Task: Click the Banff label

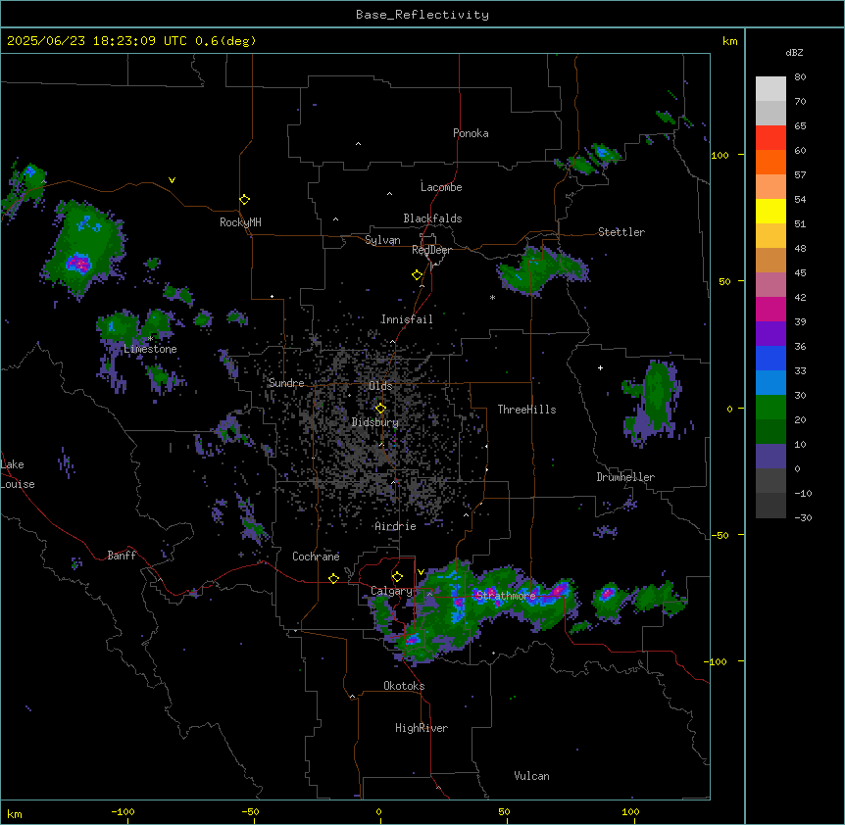Action: [122, 556]
